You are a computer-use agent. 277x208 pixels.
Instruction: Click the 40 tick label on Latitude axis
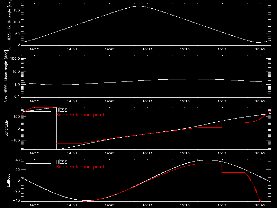(18, 160)
